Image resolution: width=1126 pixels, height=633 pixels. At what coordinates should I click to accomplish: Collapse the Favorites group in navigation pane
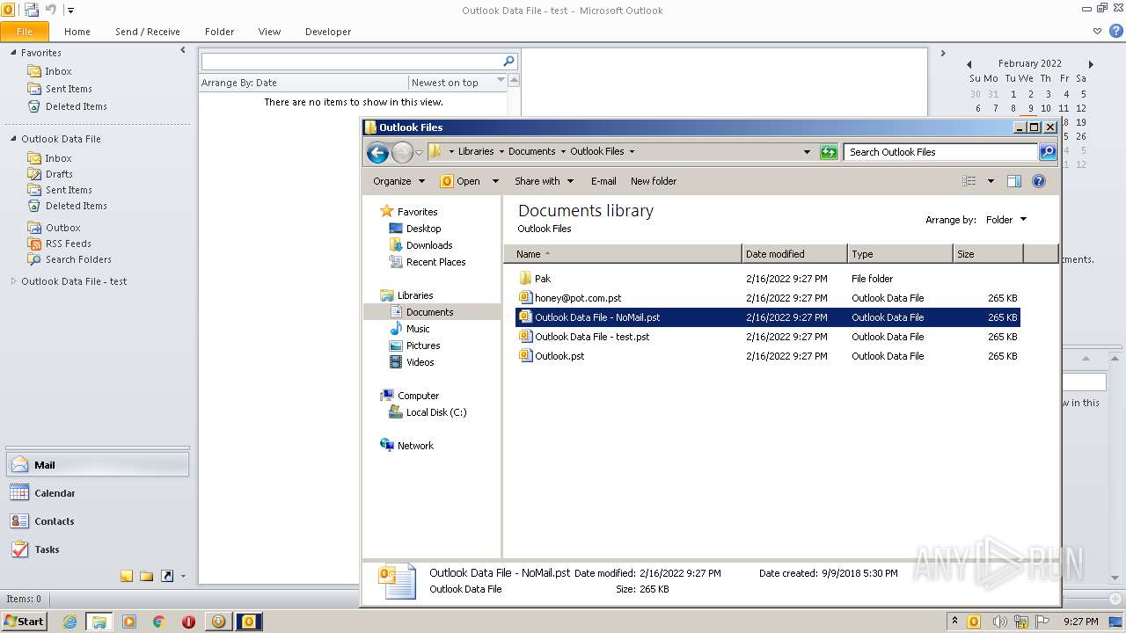click(13, 53)
